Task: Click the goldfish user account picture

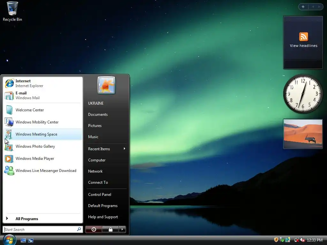Action: click(106, 85)
